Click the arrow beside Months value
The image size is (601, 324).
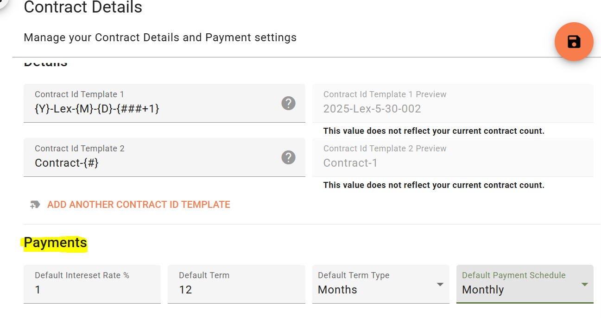coord(440,285)
